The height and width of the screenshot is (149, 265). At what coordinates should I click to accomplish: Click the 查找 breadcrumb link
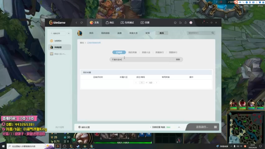(x=82, y=43)
